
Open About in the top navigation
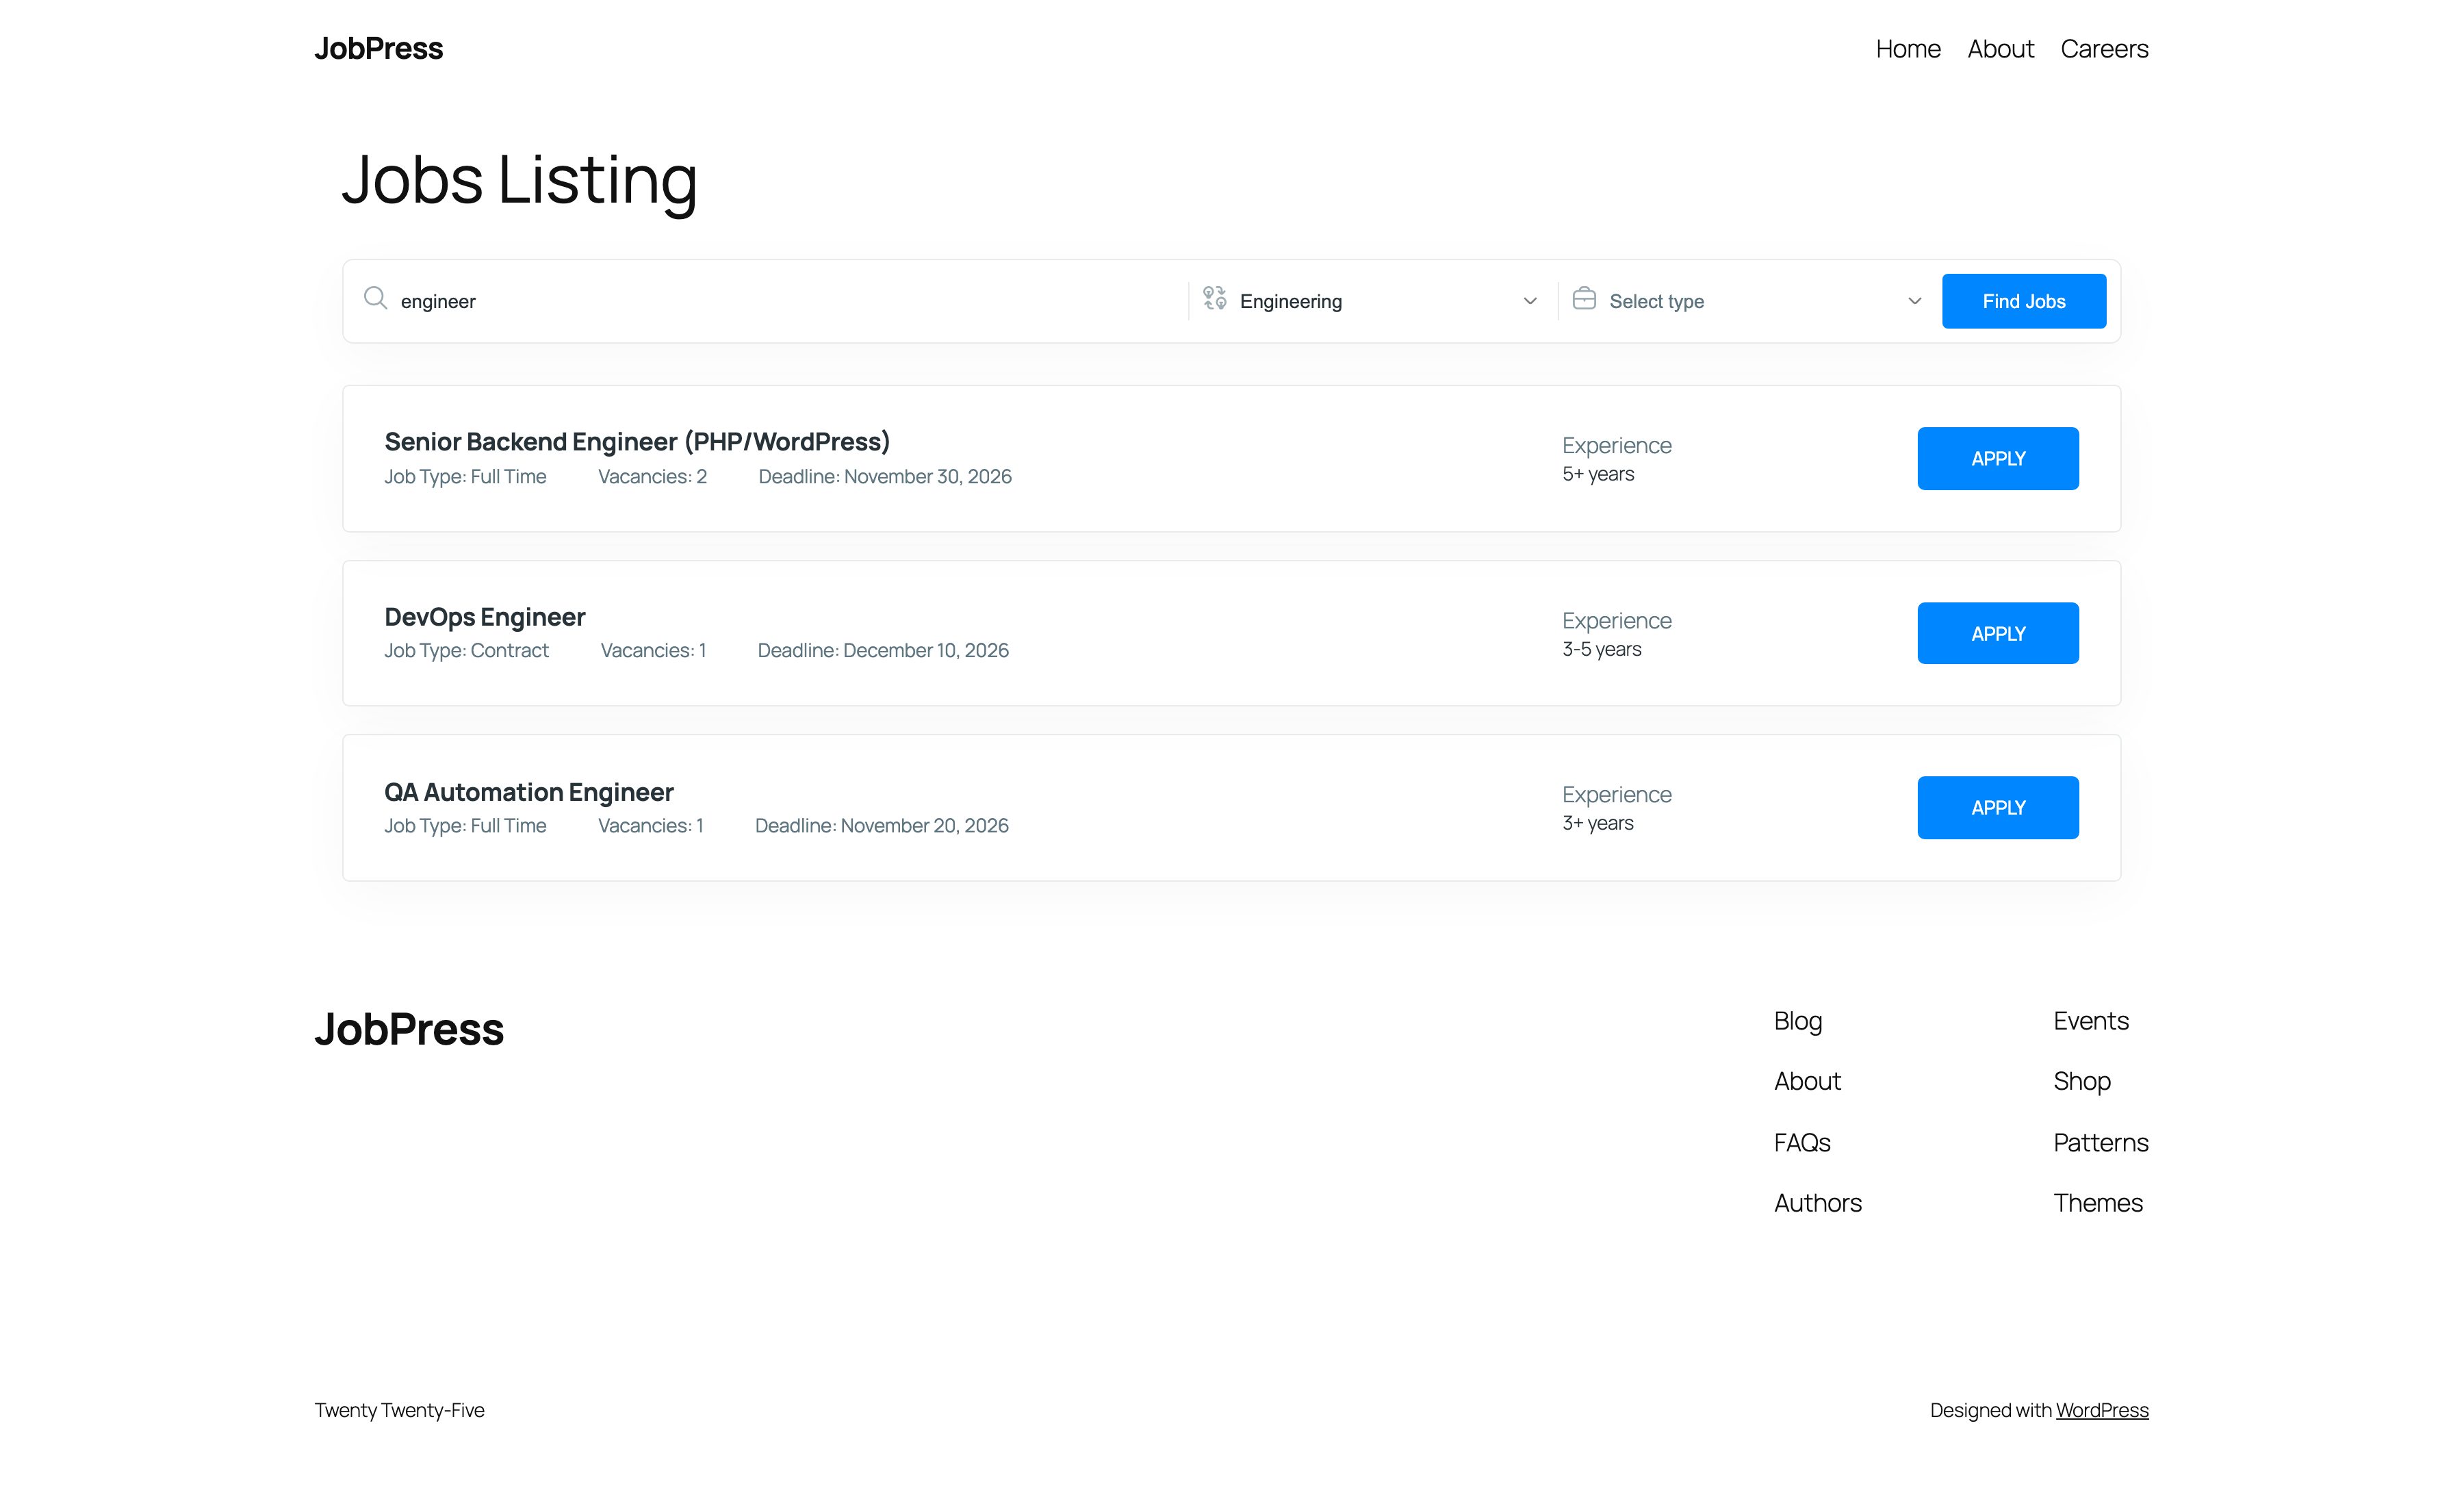2000,49
